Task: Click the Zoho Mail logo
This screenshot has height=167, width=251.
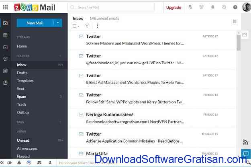Action: [35, 7]
